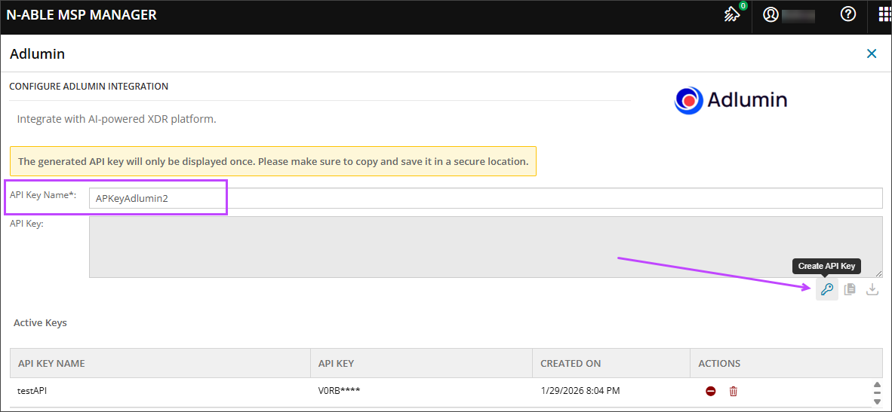
Task: Click the grey API Key text area
Action: (x=484, y=247)
